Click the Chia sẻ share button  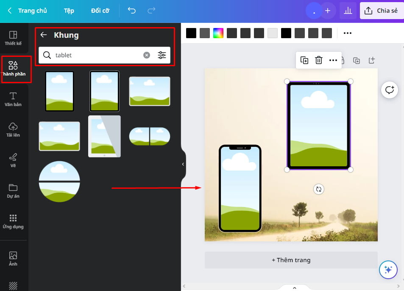pos(382,11)
